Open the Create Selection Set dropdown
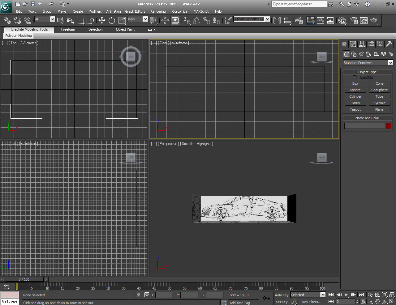 [267, 19]
